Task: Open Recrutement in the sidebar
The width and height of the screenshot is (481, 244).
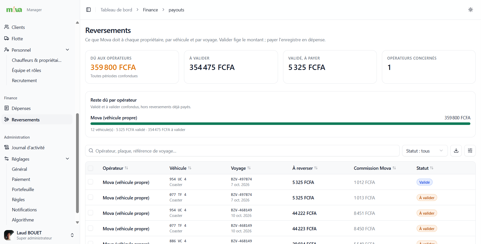Action: coord(24,80)
